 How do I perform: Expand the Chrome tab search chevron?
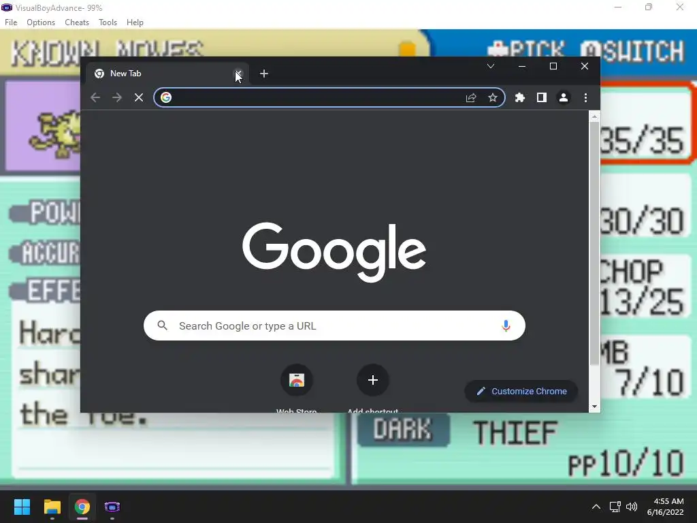click(x=491, y=66)
